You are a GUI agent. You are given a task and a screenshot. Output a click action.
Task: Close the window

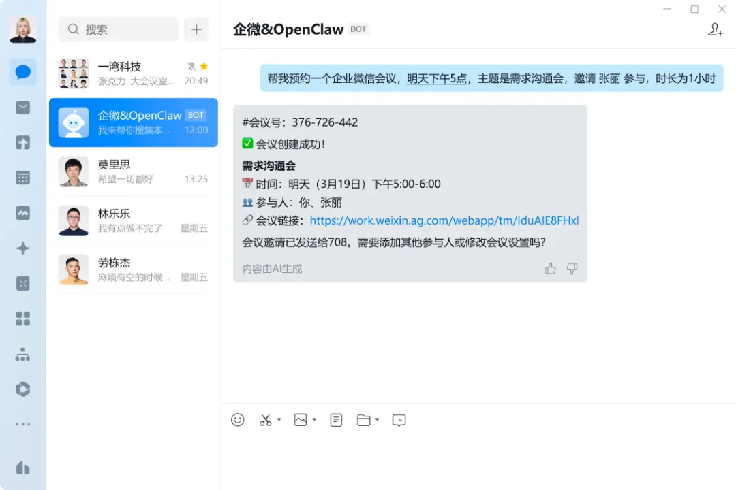[x=722, y=9]
